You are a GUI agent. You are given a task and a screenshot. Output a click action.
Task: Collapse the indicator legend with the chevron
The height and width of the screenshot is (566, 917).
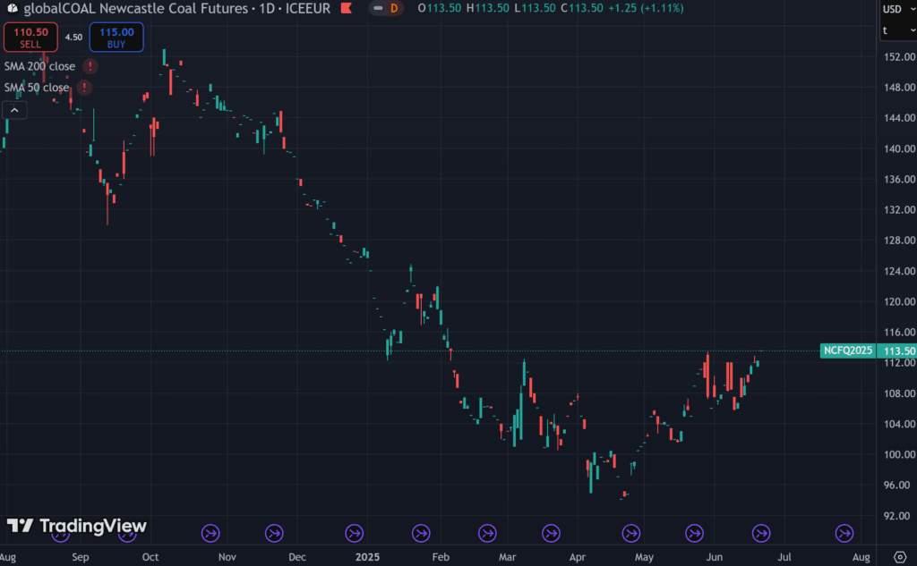click(14, 110)
